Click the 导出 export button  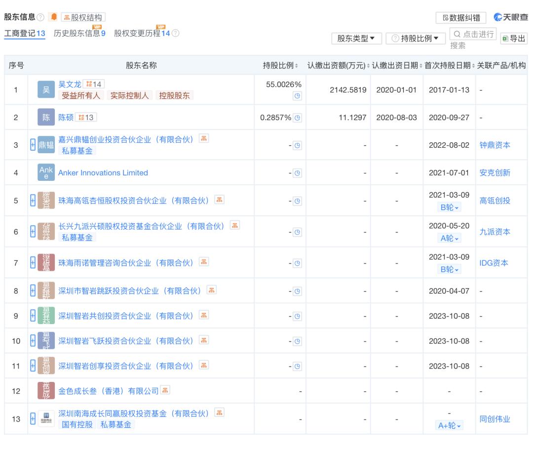coord(514,39)
